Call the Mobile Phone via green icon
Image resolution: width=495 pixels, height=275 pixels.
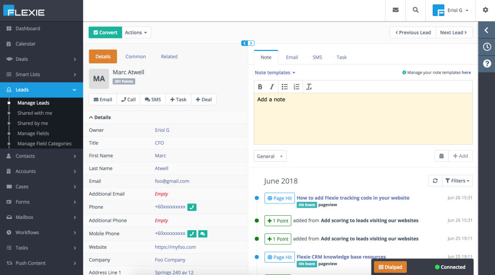point(192,234)
